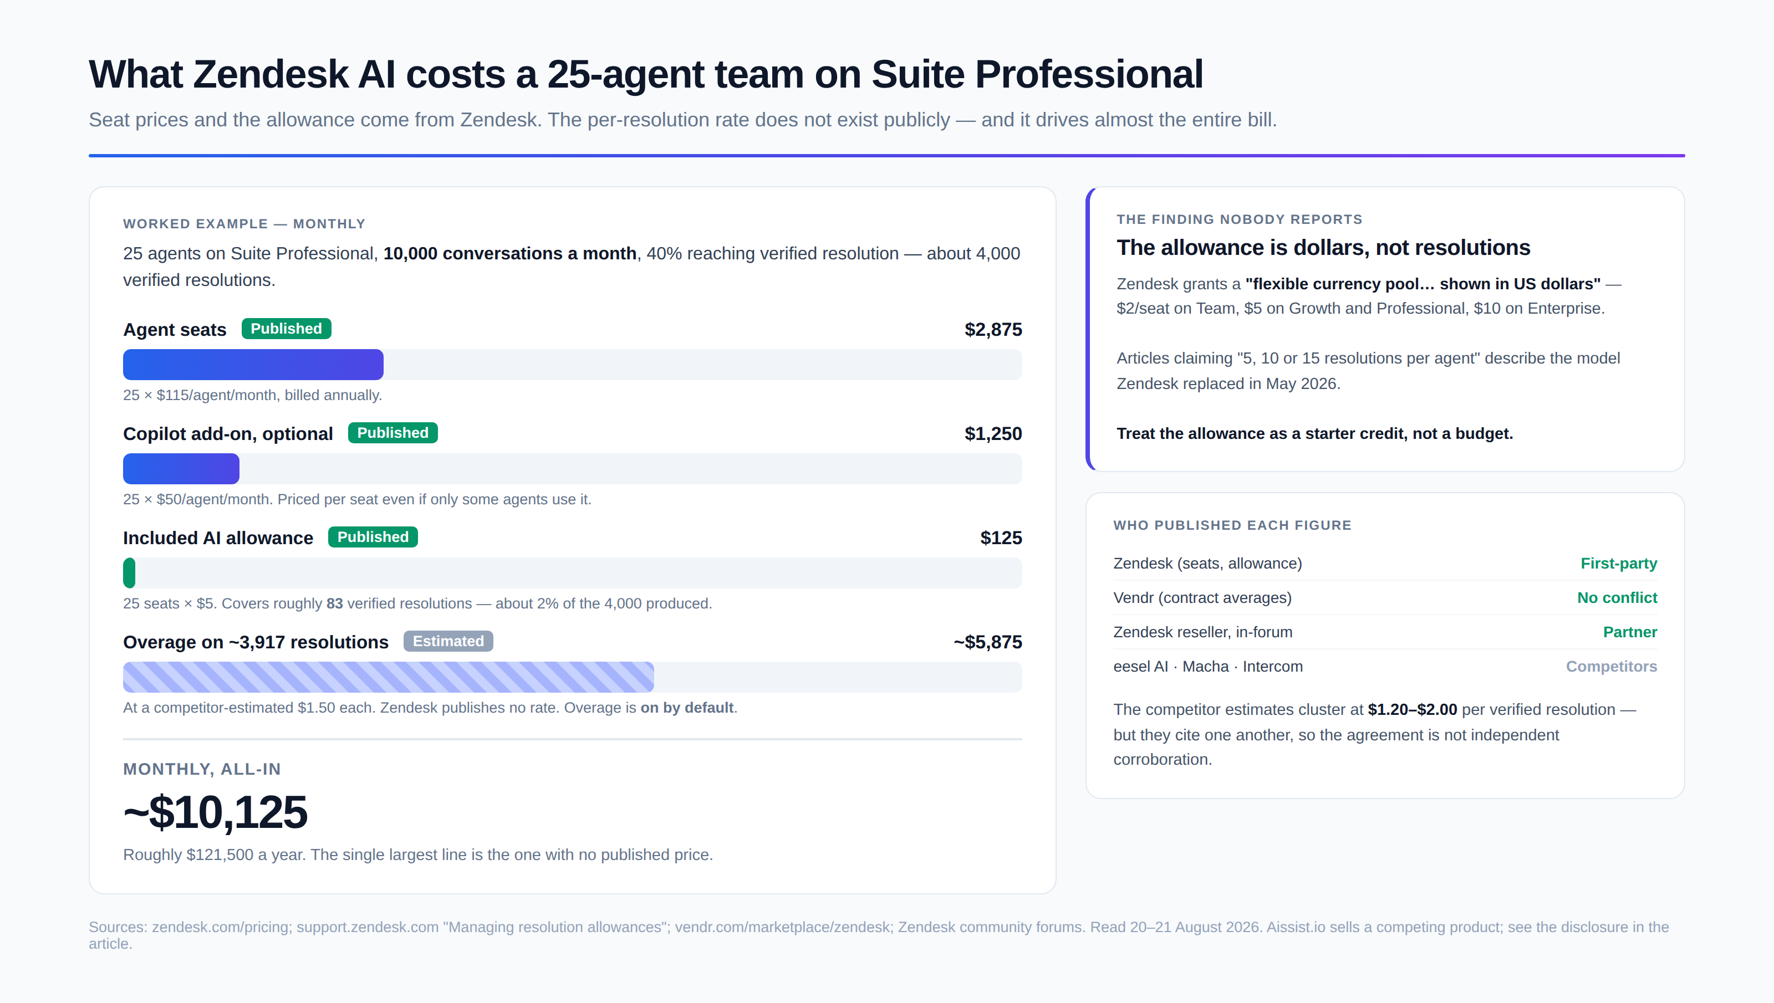This screenshot has width=1774, height=1003.
Task: Click the grey Estimated badge
Action: point(448,641)
